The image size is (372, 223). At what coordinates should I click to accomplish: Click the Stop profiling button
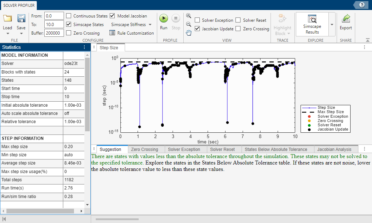click(175, 18)
